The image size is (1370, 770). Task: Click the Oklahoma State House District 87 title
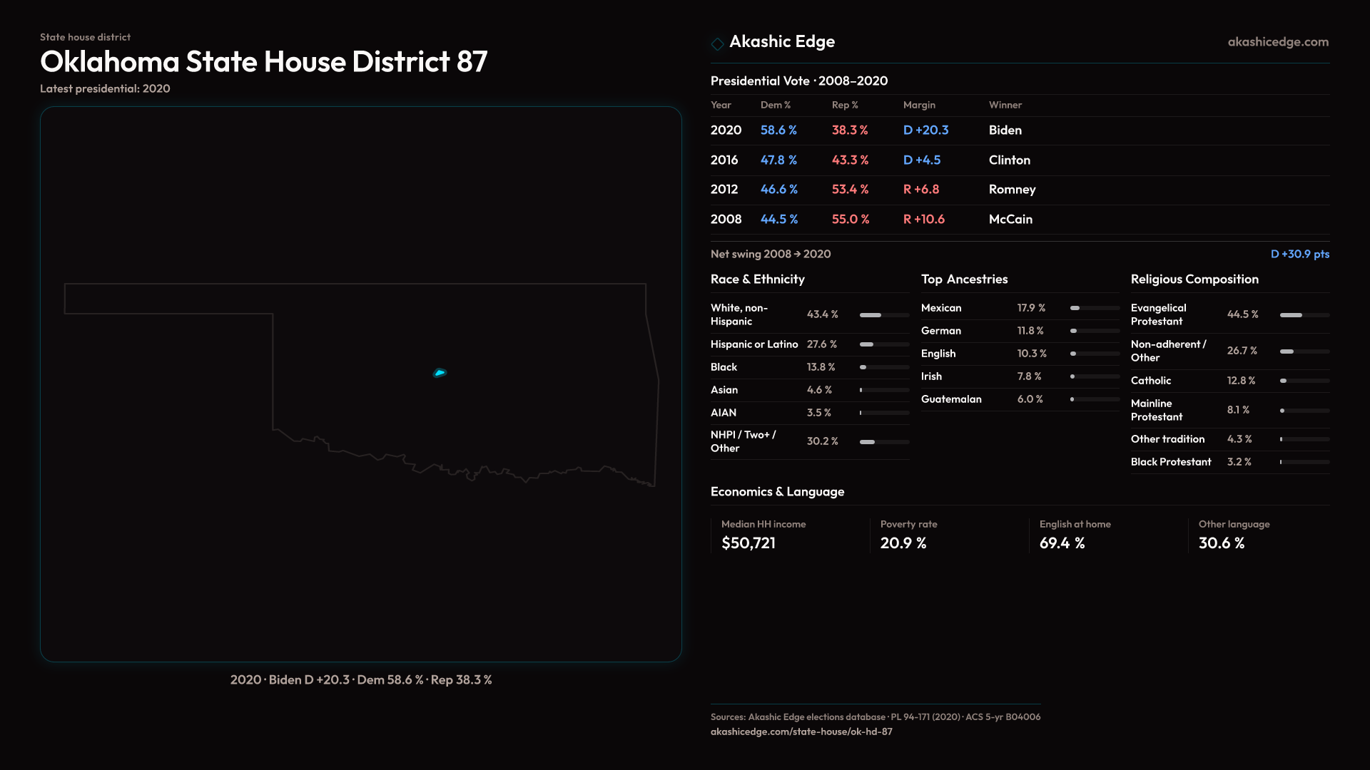[264, 62]
